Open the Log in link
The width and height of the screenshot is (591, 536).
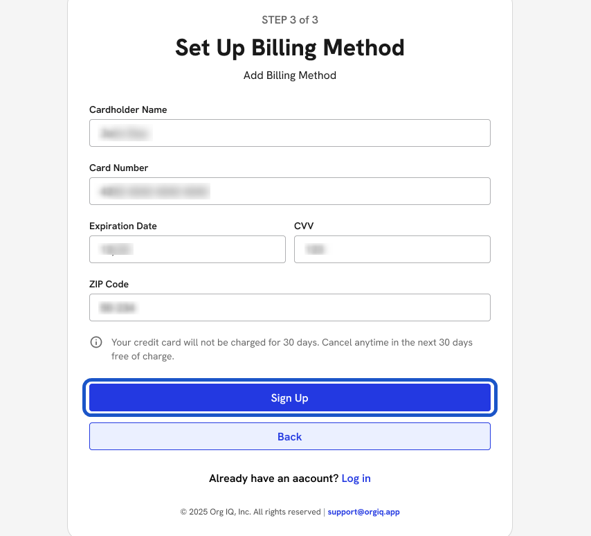[356, 479]
